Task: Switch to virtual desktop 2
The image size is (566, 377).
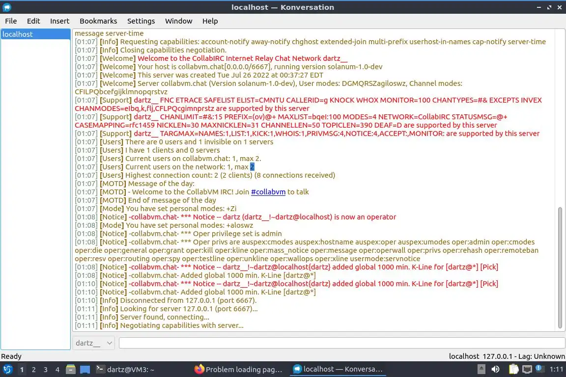Action: 34,370
